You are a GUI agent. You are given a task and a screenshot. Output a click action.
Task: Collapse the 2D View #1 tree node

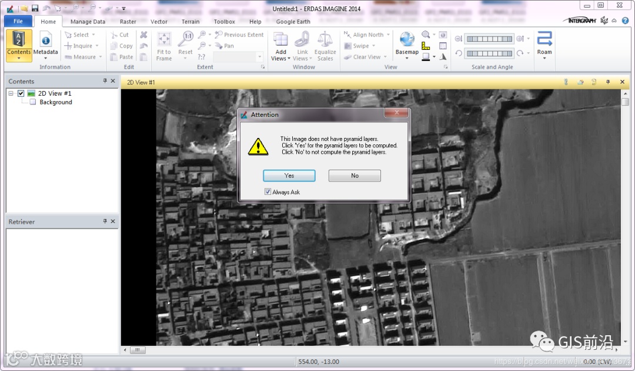click(11, 93)
